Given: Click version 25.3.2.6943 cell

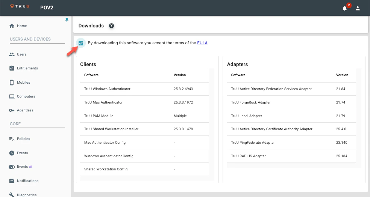Looking at the screenshot, I should coord(183,89).
